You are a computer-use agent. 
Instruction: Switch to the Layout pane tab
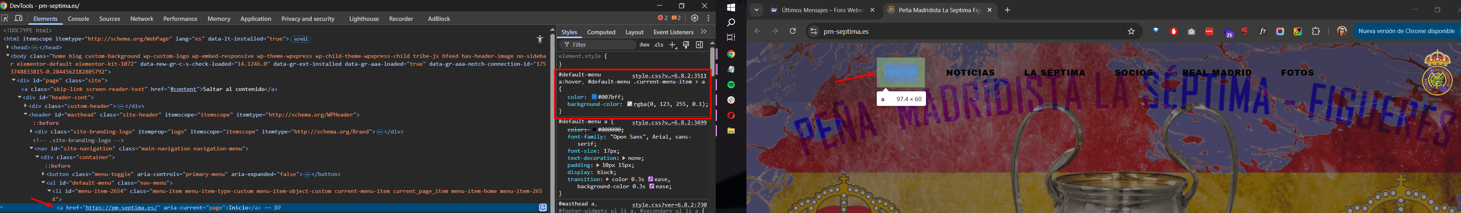click(634, 32)
